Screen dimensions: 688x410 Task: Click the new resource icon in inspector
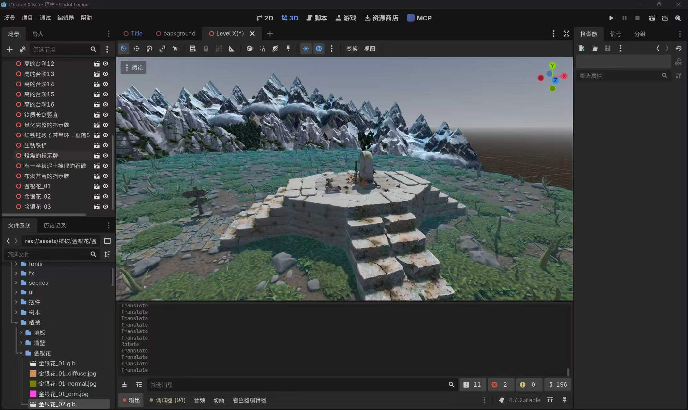(582, 48)
